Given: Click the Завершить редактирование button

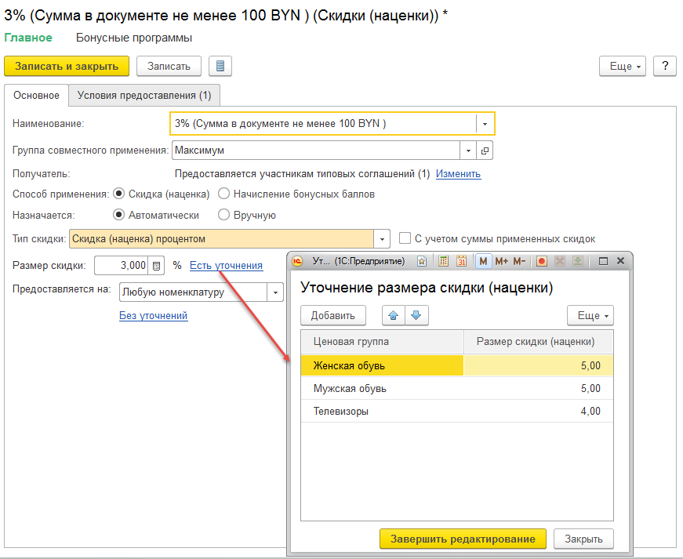Looking at the screenshot, I should pos(462,539).
